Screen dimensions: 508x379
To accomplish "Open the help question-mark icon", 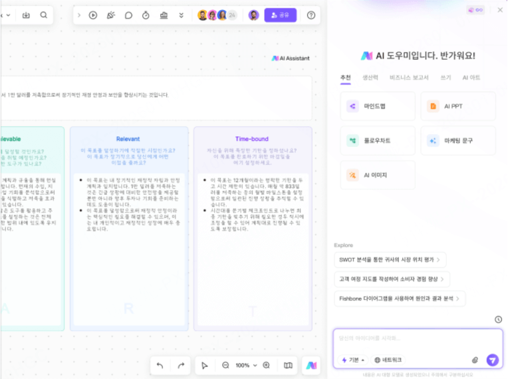I will click(x=311, y=15).
